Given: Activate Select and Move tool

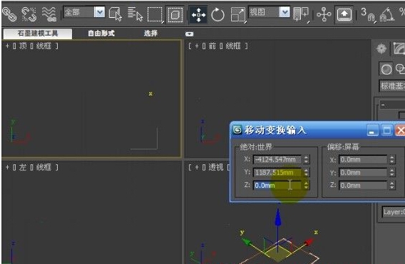Looking at the screenshot, I should [x=198, y=15].
